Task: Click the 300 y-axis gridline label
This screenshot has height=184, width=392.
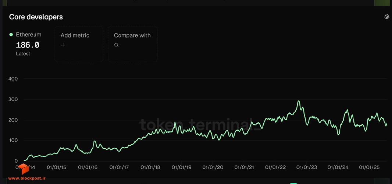Action: 13,99
